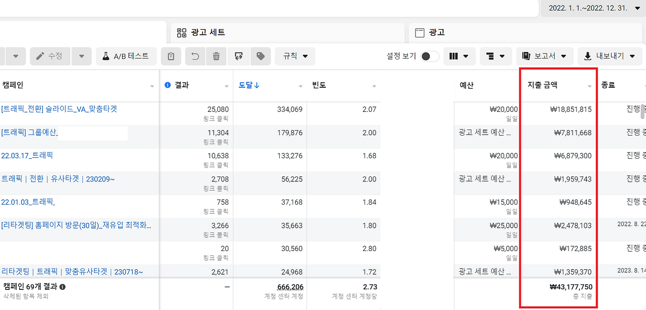The image size is (646, 310).
Task: Click the clipboard copy icon
Action: click(171, 56)
